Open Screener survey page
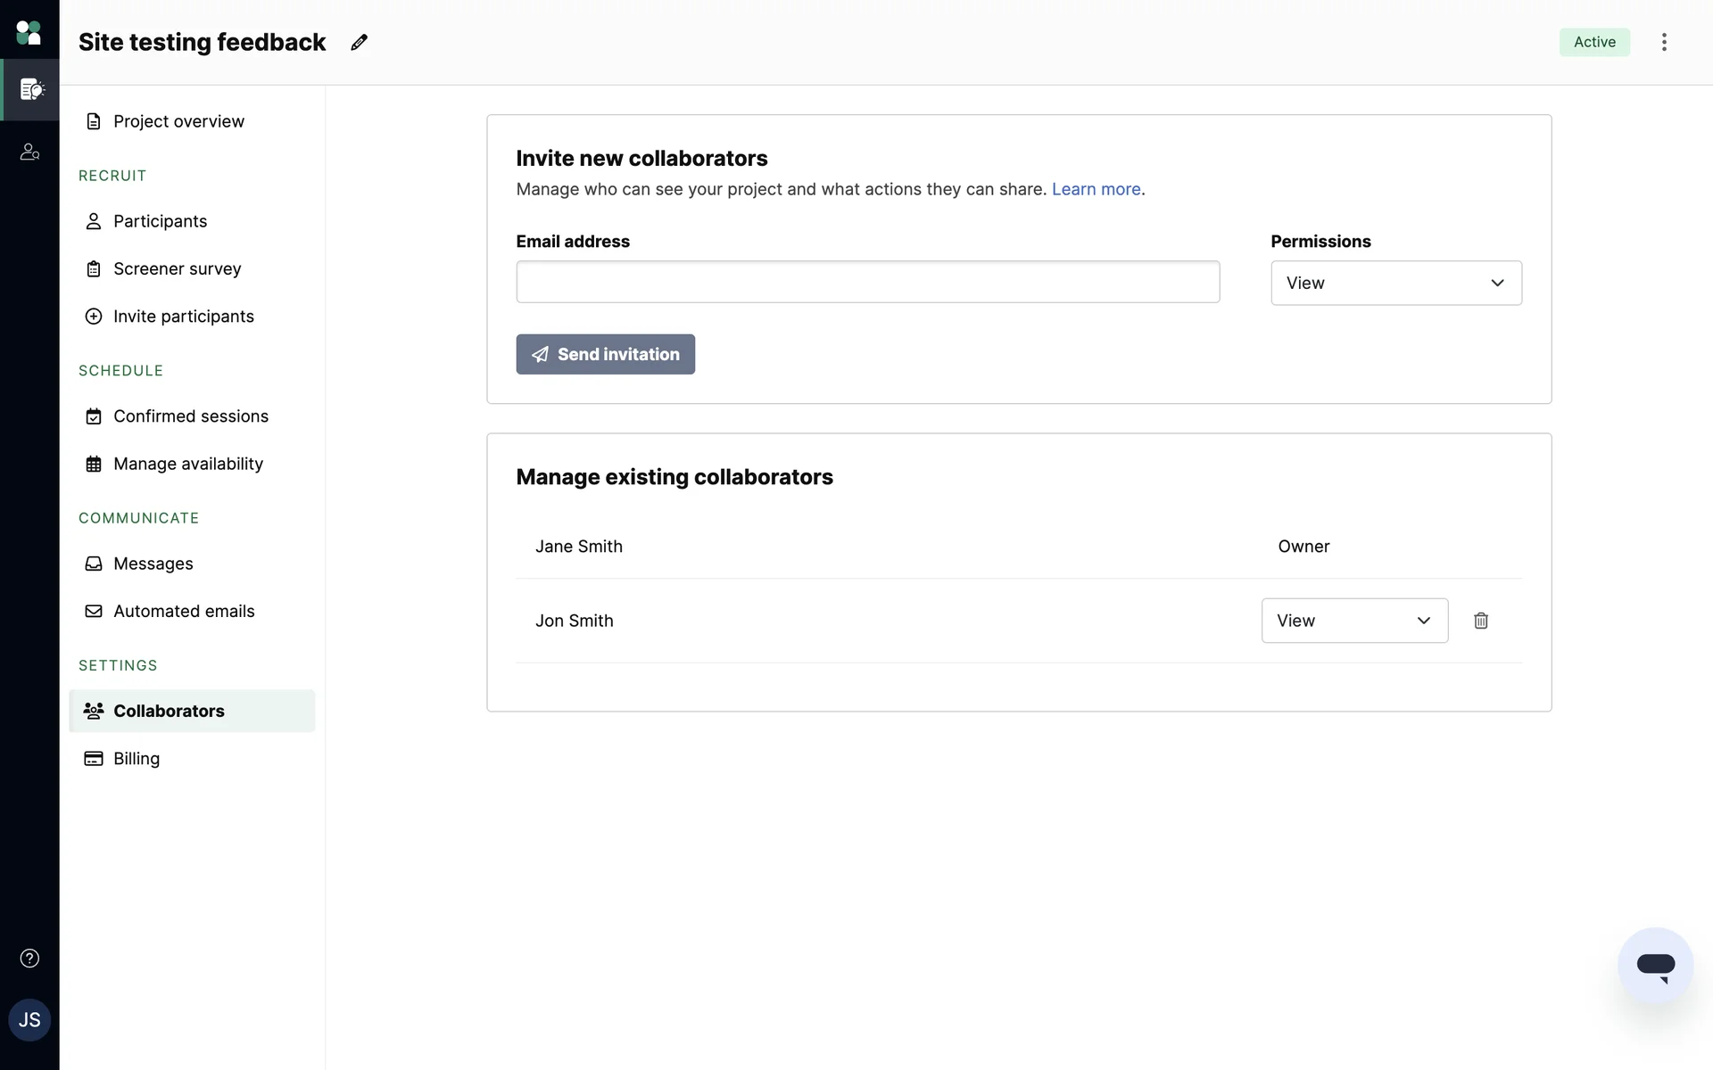 coord(177,268)
